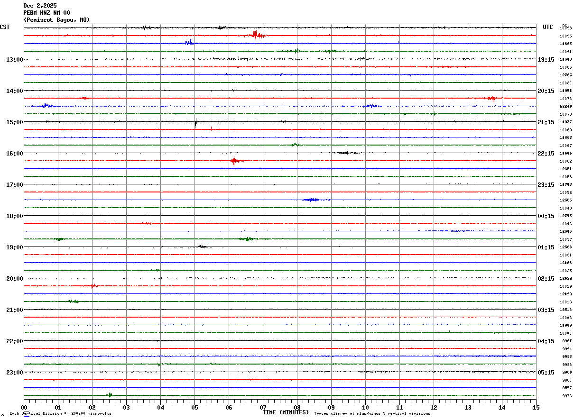This screenshot has width=574, height=420.
Task: Click minute "06" on the time axis
Action: pos(229,407)
